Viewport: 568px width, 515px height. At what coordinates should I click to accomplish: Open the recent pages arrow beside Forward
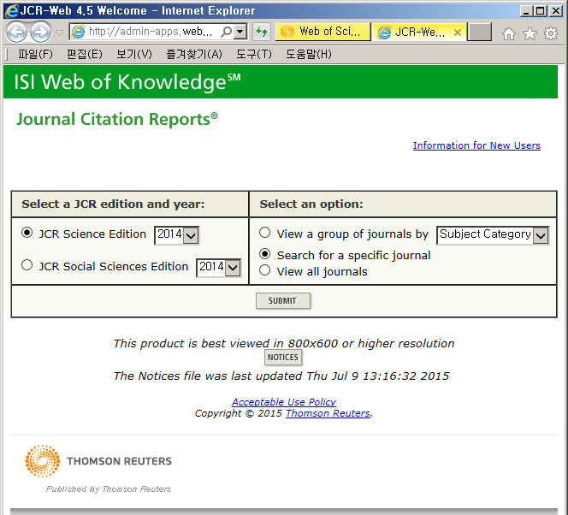tap(59, 33)
